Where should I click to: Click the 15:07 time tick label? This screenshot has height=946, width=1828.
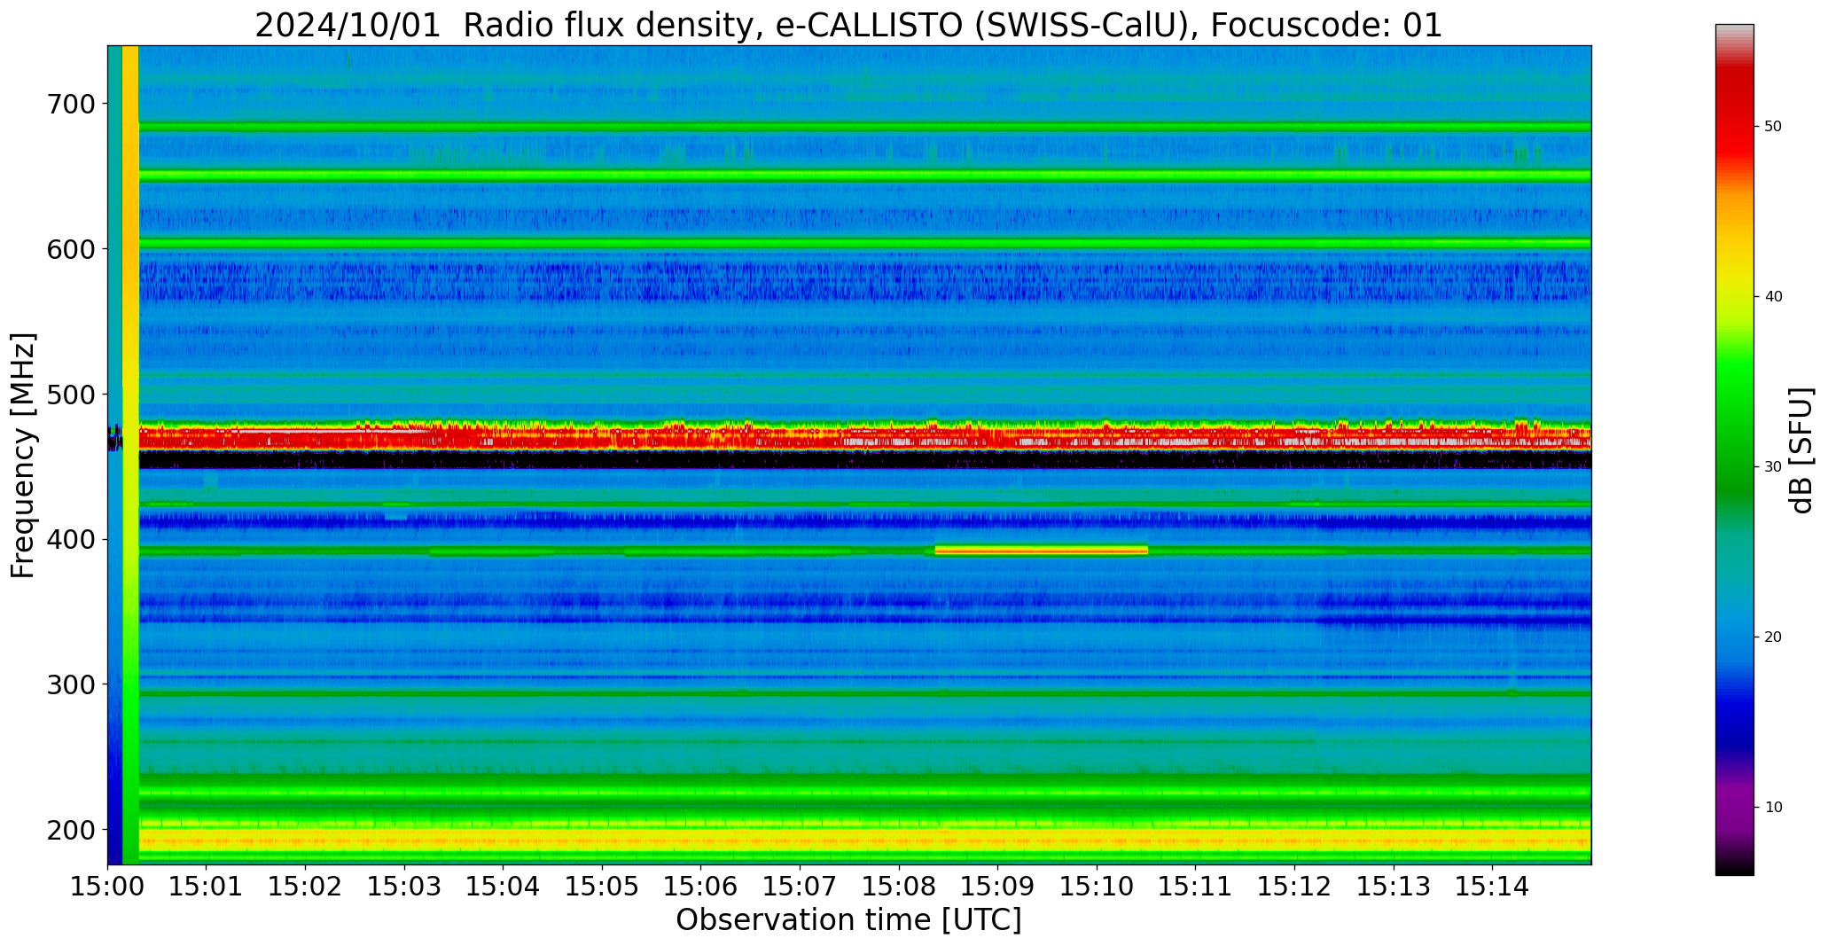tap(801, 887)
